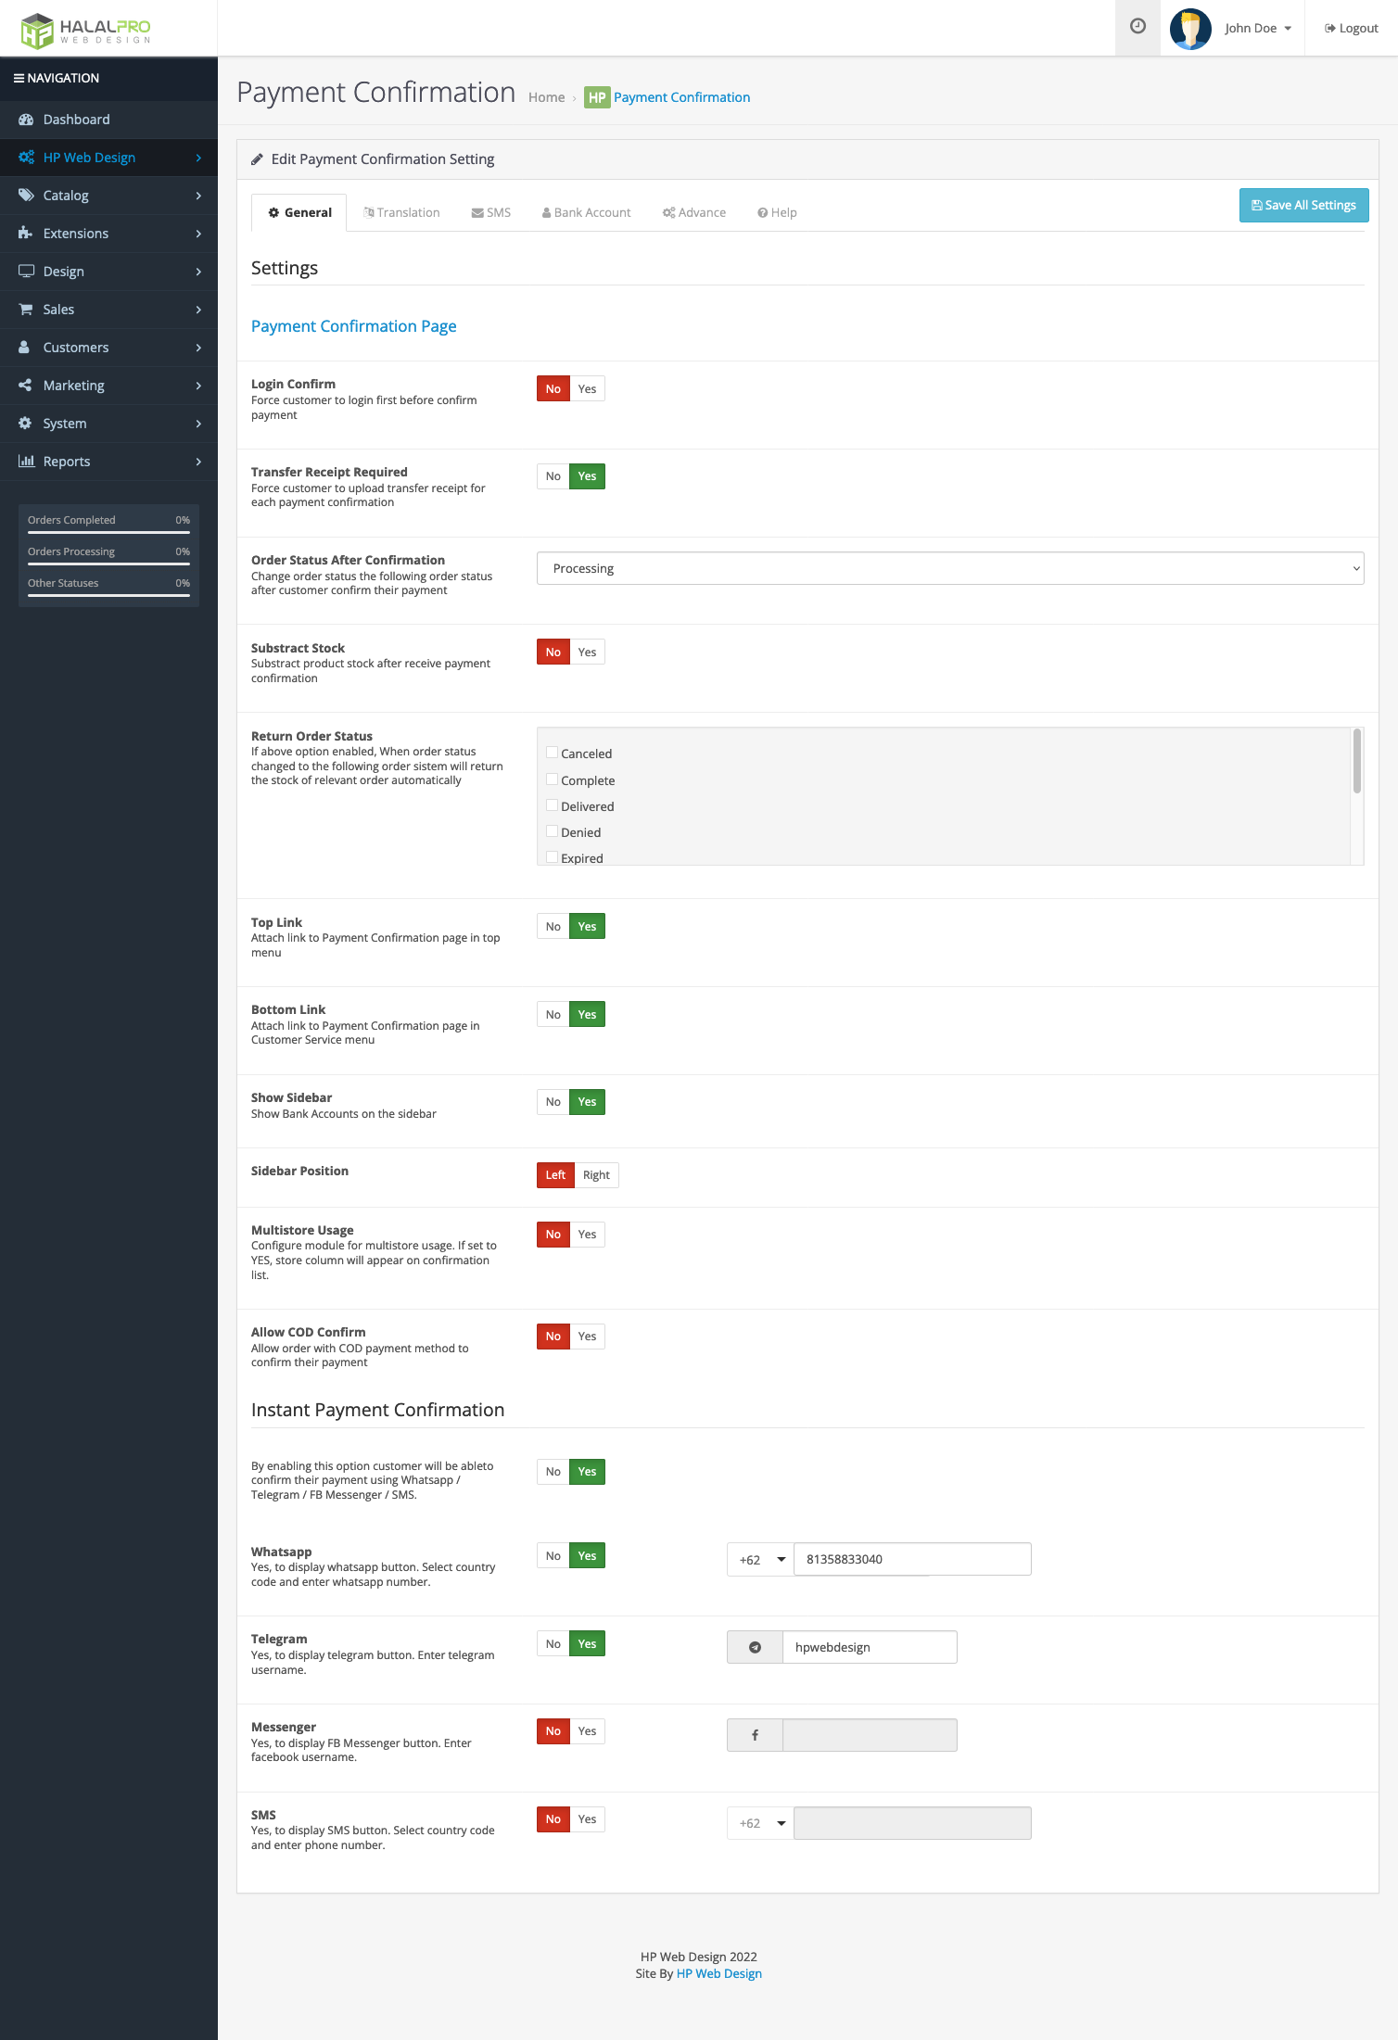This screenshot has width=1398, height=2040.
Task: Switch to the SMS tab
Action: tap(491, 212)
